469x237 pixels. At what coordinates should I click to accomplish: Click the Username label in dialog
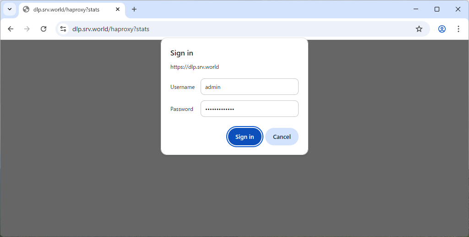182,87
